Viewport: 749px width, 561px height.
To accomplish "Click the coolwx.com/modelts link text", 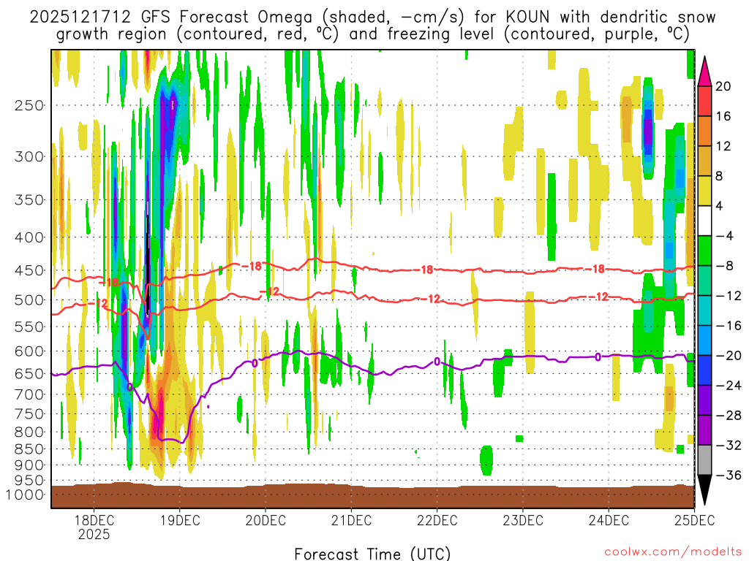I will (x=673, y=552).
